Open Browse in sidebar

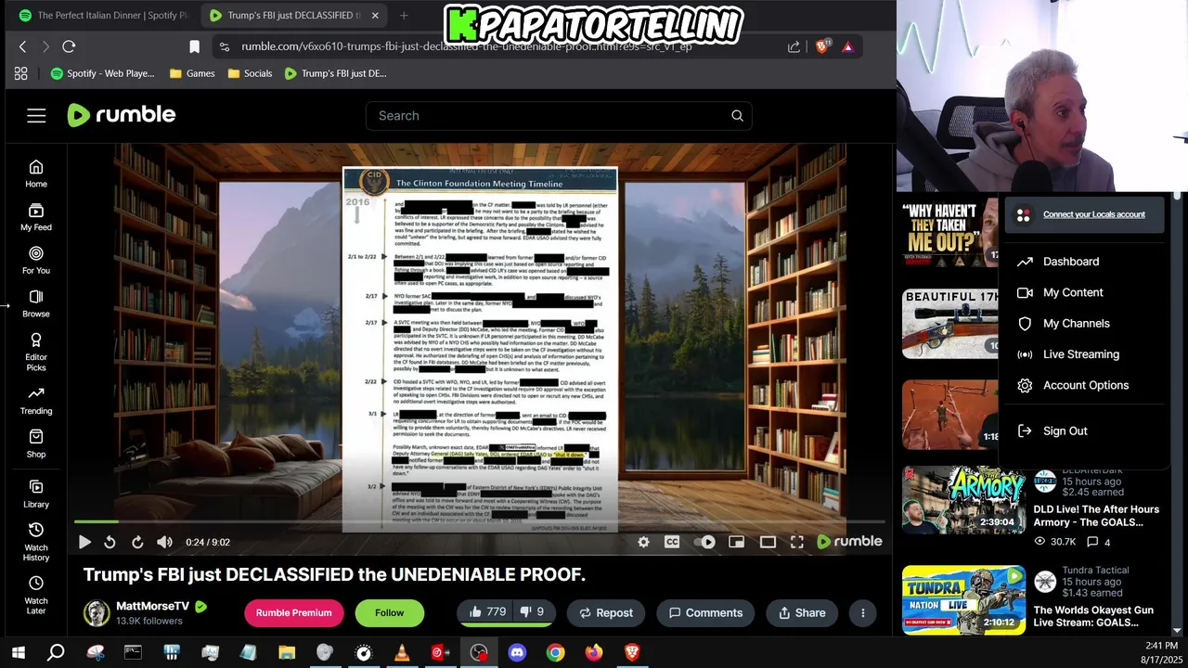(x=36, y=303)
